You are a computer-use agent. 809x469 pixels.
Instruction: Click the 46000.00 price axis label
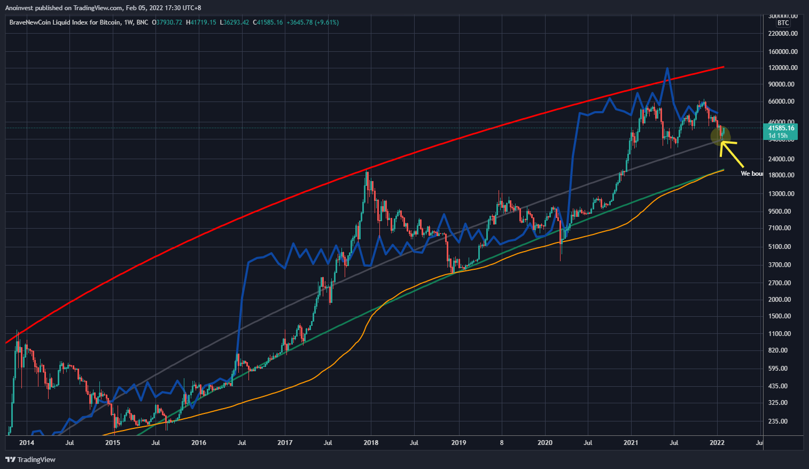781,121
